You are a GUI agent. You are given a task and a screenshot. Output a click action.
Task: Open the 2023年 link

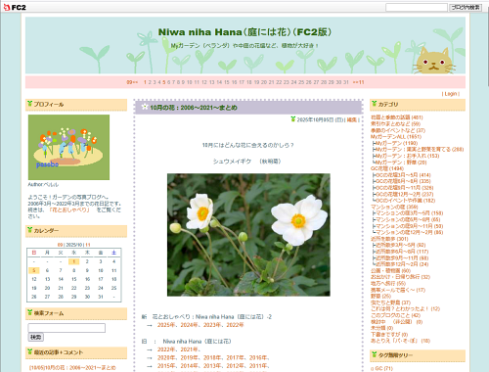(212, 325)
